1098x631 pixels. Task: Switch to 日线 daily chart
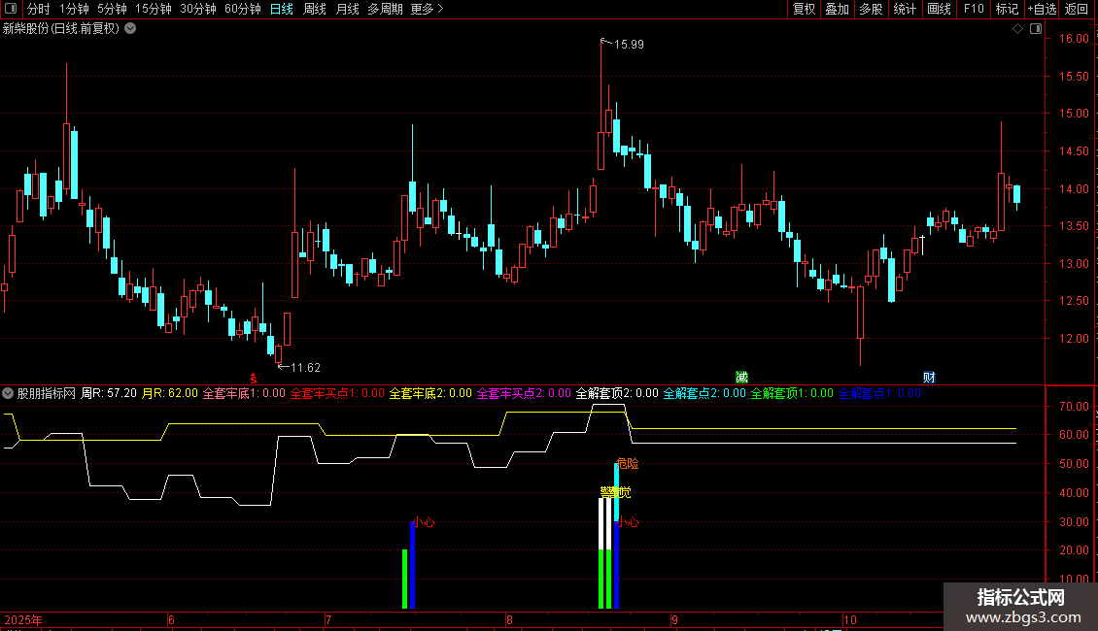(x=282, y=9)
